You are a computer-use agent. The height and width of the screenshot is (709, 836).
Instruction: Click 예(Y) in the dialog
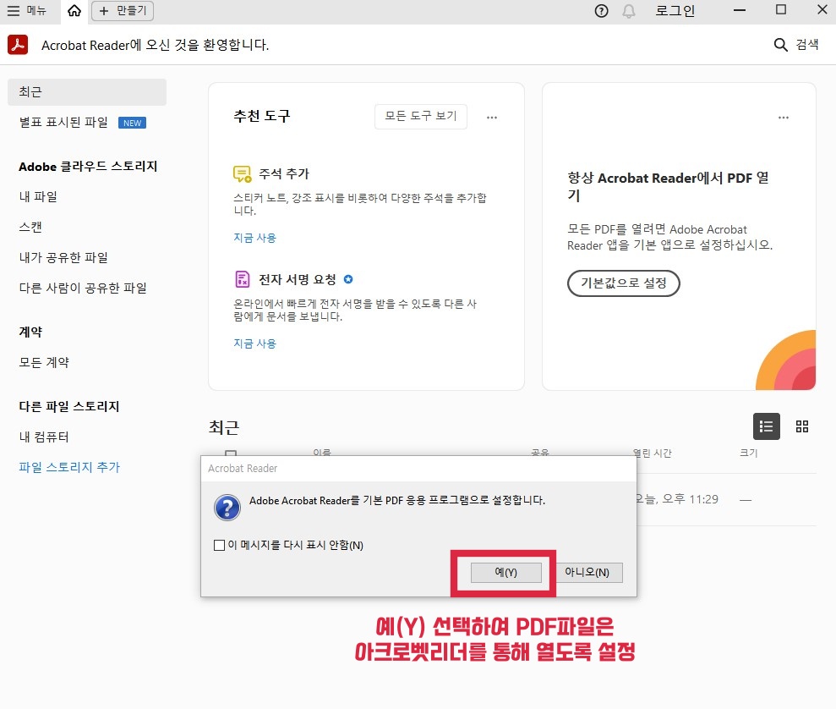point(505,572)
